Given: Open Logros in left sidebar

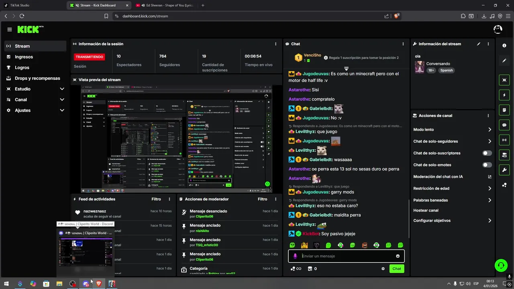Looking at the screenshot, I should (35, 67).
